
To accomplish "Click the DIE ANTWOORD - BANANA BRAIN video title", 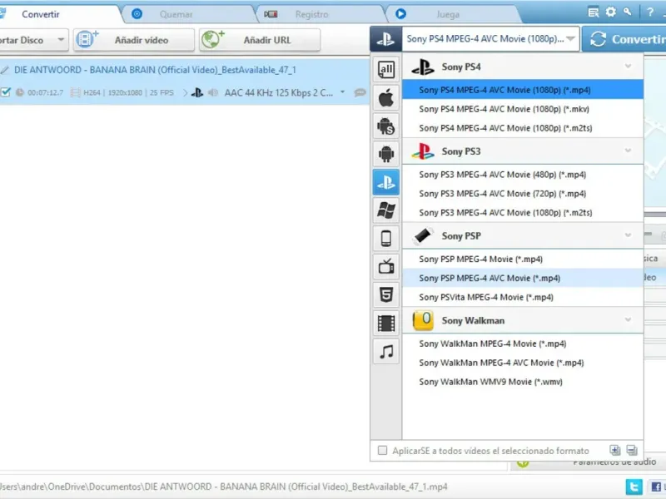I will point(155,70).
